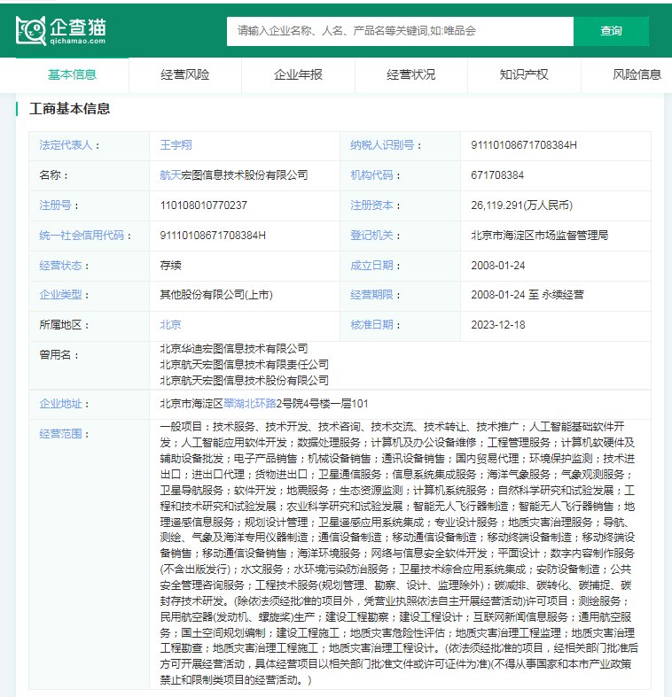
Task: Focus the company name search box
Action: click(x=400, y=31)
